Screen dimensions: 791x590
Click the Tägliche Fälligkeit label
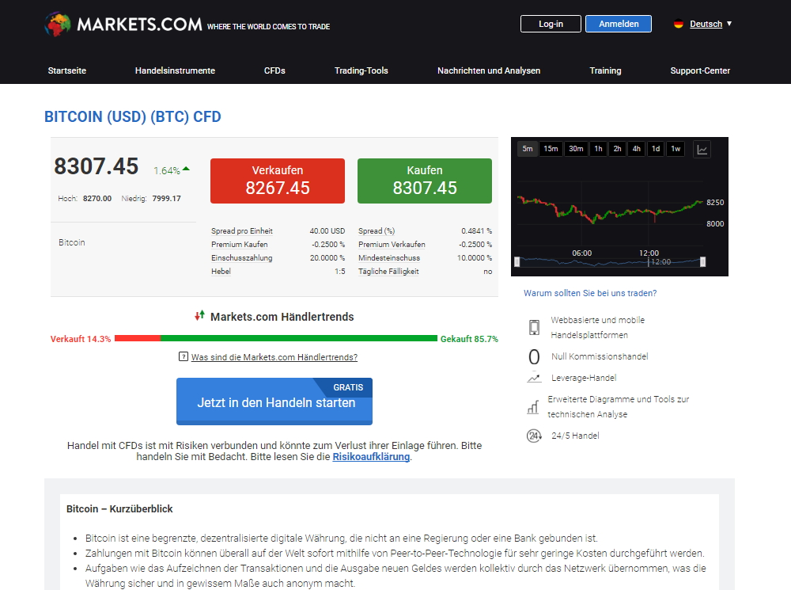[388, 272]
